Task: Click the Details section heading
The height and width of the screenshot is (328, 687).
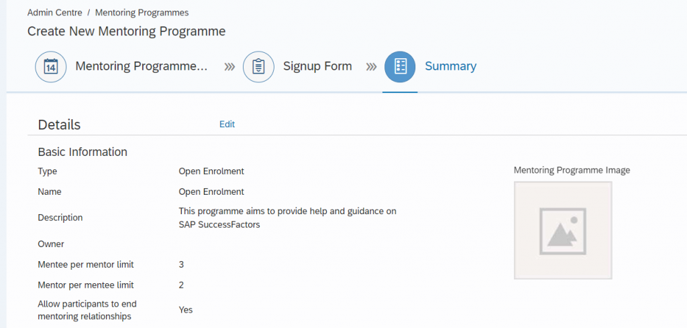Action: 59,125
